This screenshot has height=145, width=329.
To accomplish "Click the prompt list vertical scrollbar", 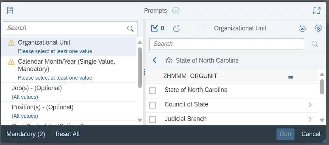I will click(140, 67).
